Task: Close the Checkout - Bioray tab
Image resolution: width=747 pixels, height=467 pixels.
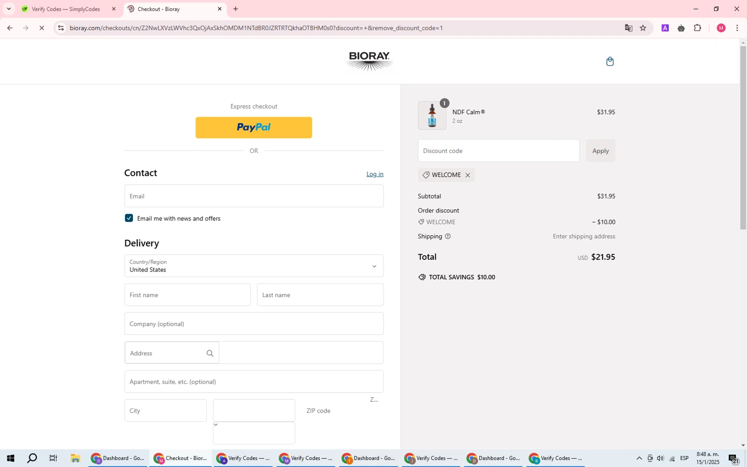Action: pyautogui.click(x=220, y=9)
